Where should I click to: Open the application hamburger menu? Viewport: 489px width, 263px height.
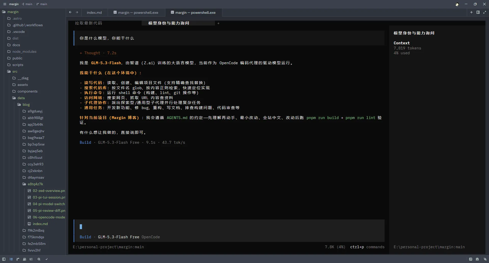[5, 4]
